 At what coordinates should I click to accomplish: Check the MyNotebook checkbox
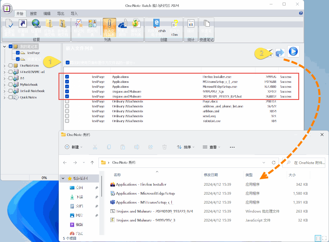pos(10,85)
